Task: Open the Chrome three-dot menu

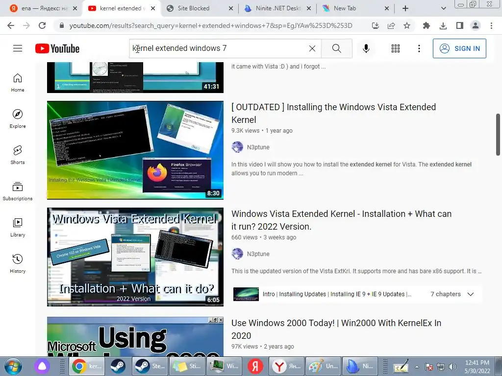Action: [x=491, y=25]
